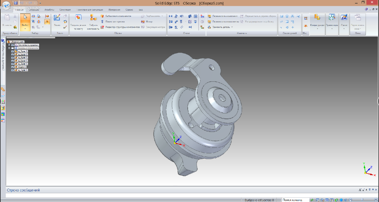The image size is (379, 202).
Task: Open Геометрия для симуляции tab
Action: click(x=90, y=10)
